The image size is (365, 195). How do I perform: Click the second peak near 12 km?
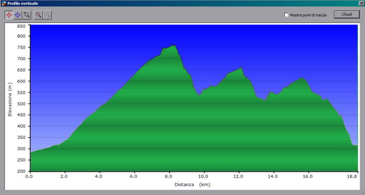(x=240, y=68)
